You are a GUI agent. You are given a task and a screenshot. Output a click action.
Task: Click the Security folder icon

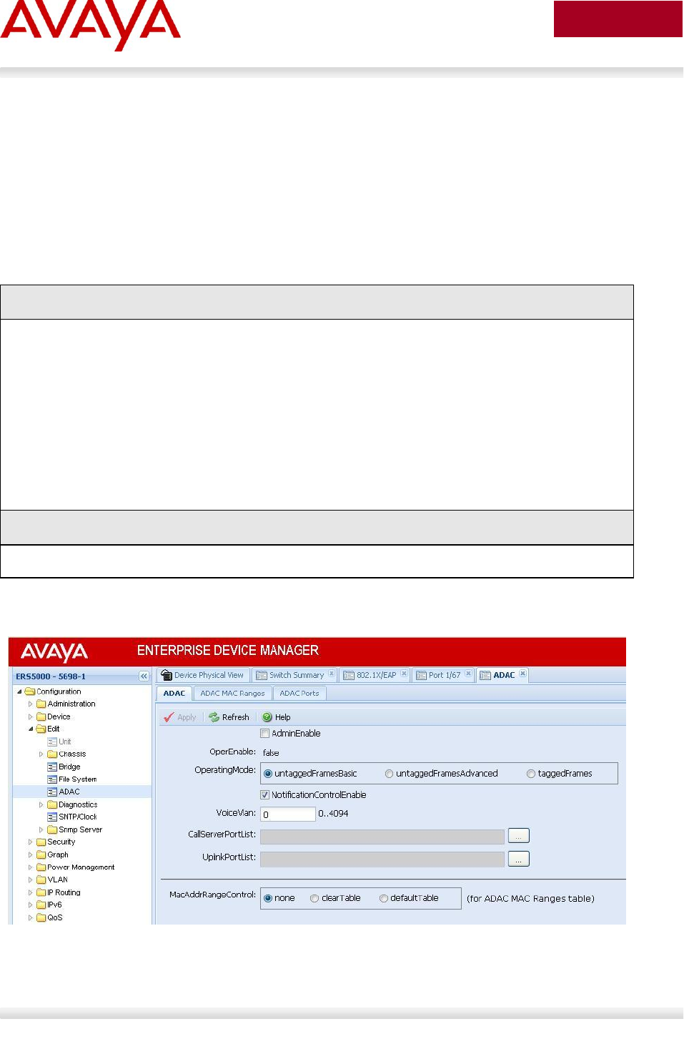tap(41, 842)
